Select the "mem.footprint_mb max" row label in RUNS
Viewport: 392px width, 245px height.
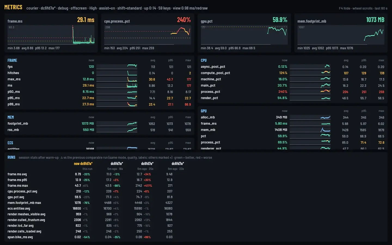[24, 203]
